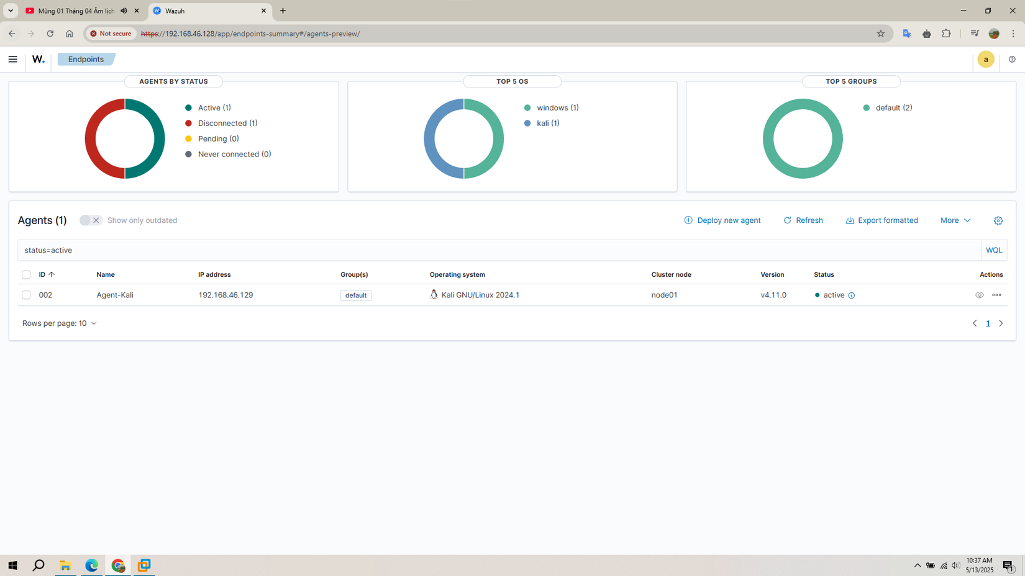Image resolution: width=1025 pixels, height=576 pixels.
Task: Click the status=active search bar
Action: 499,251
